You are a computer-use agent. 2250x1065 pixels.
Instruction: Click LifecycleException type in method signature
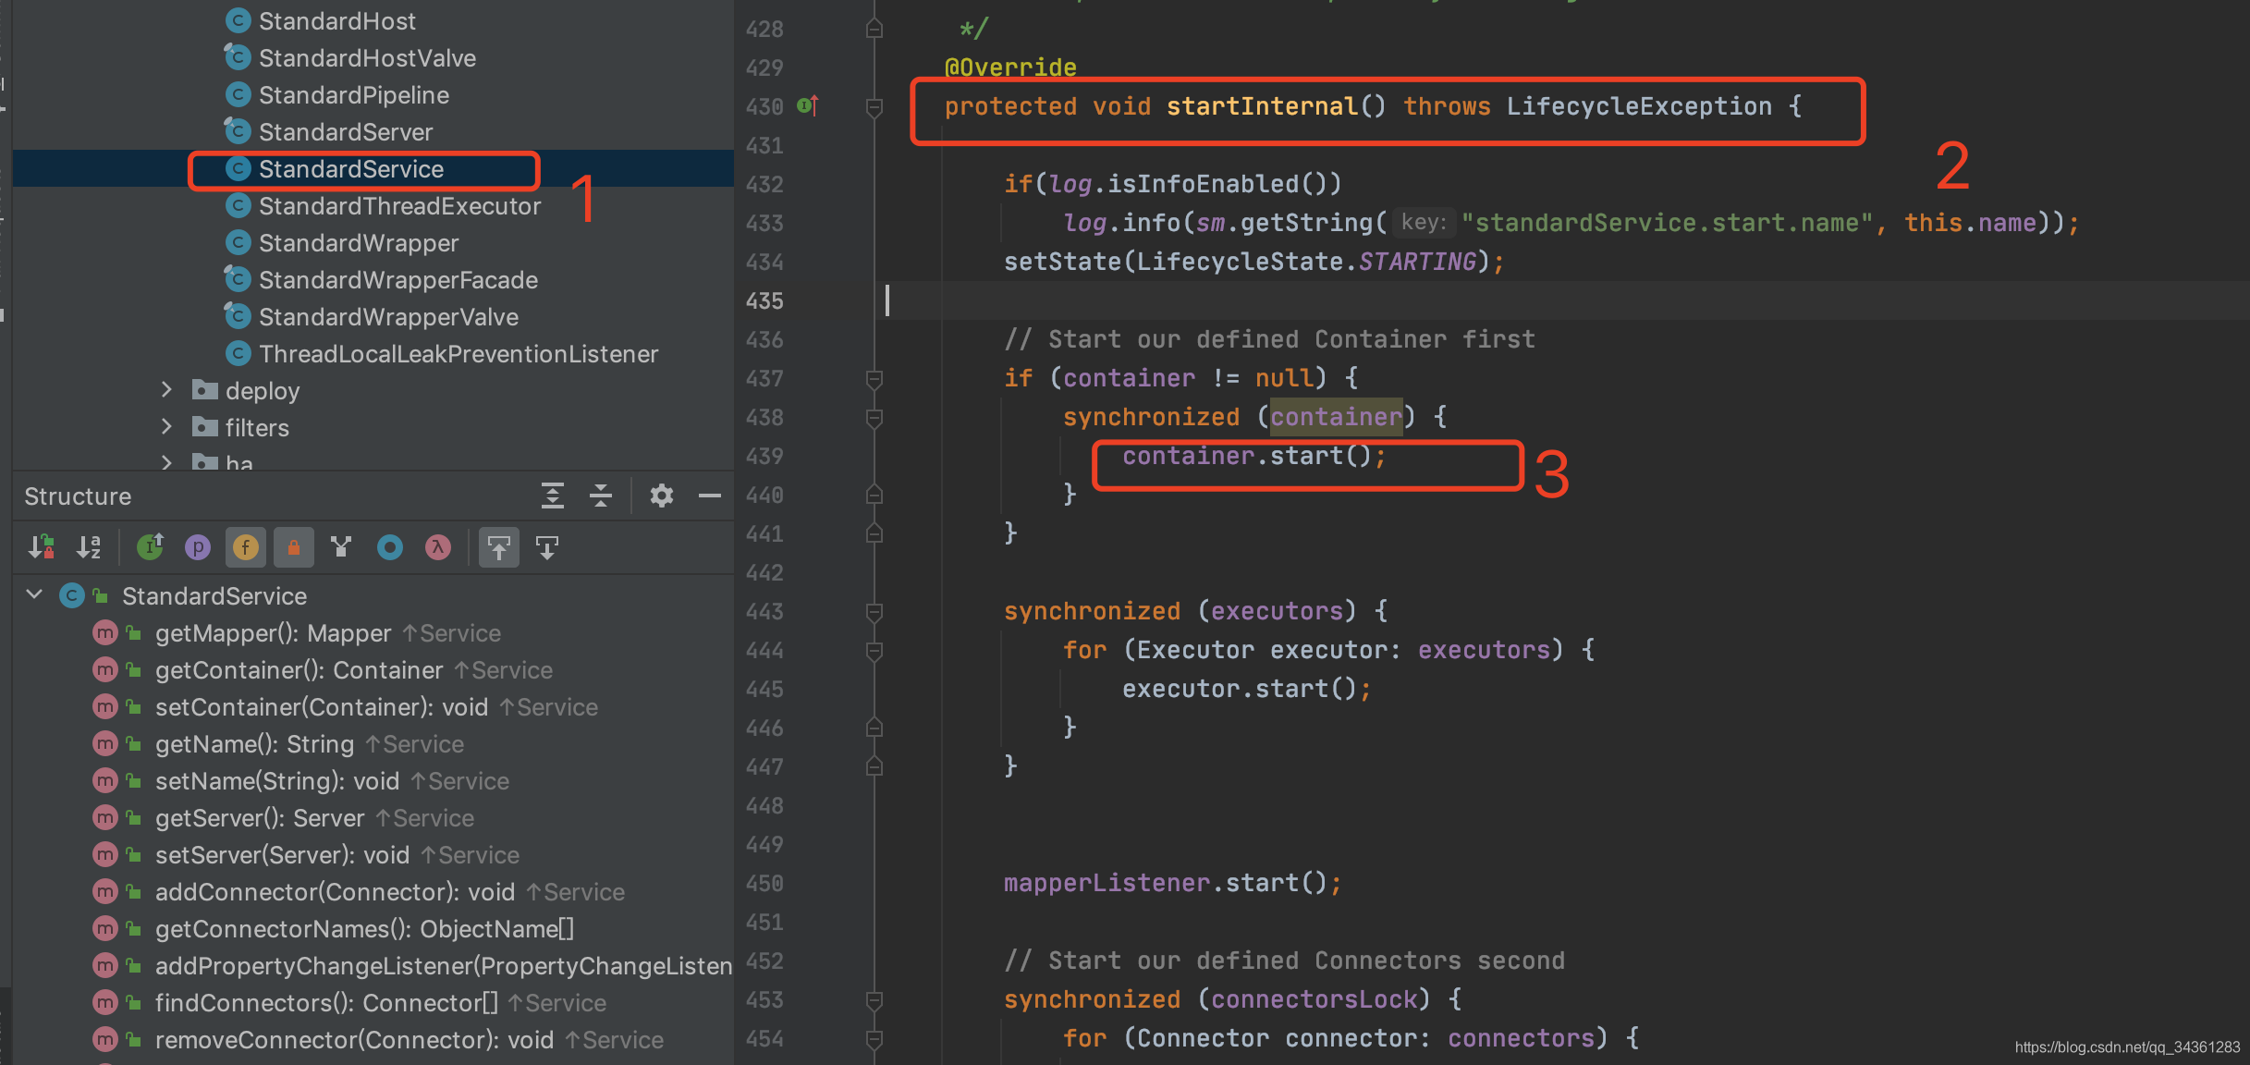[x=1639, y=107]
